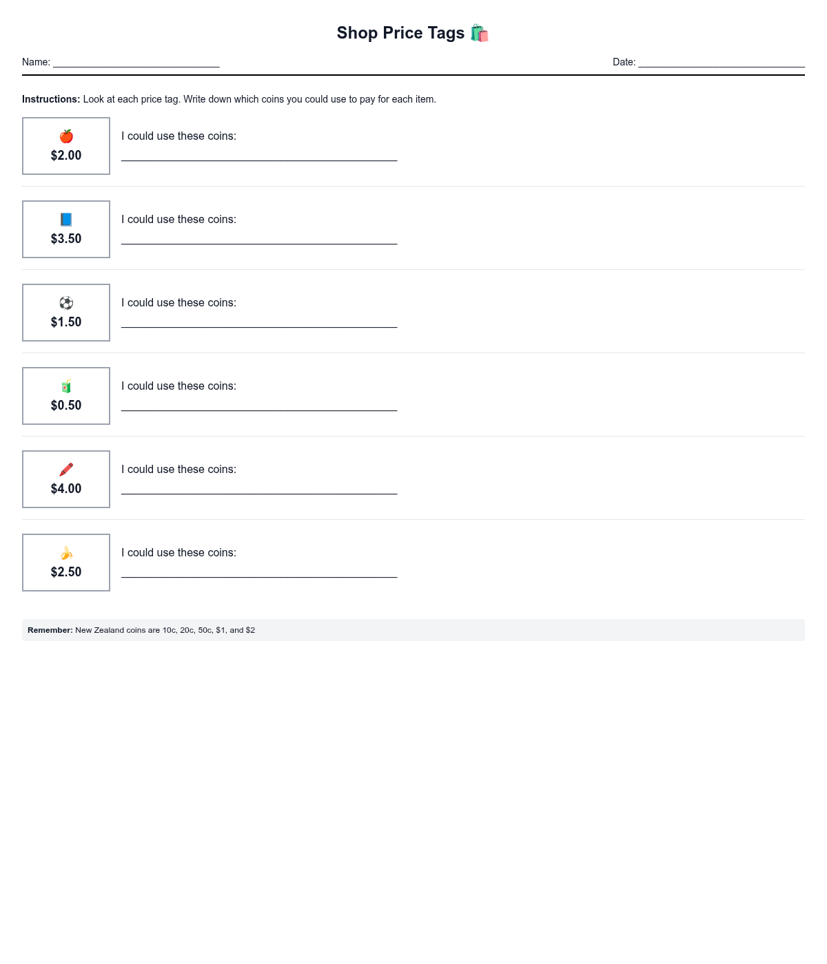Click the blue book icon
This screenshot has width=827, height=964.
click(66, 220)
